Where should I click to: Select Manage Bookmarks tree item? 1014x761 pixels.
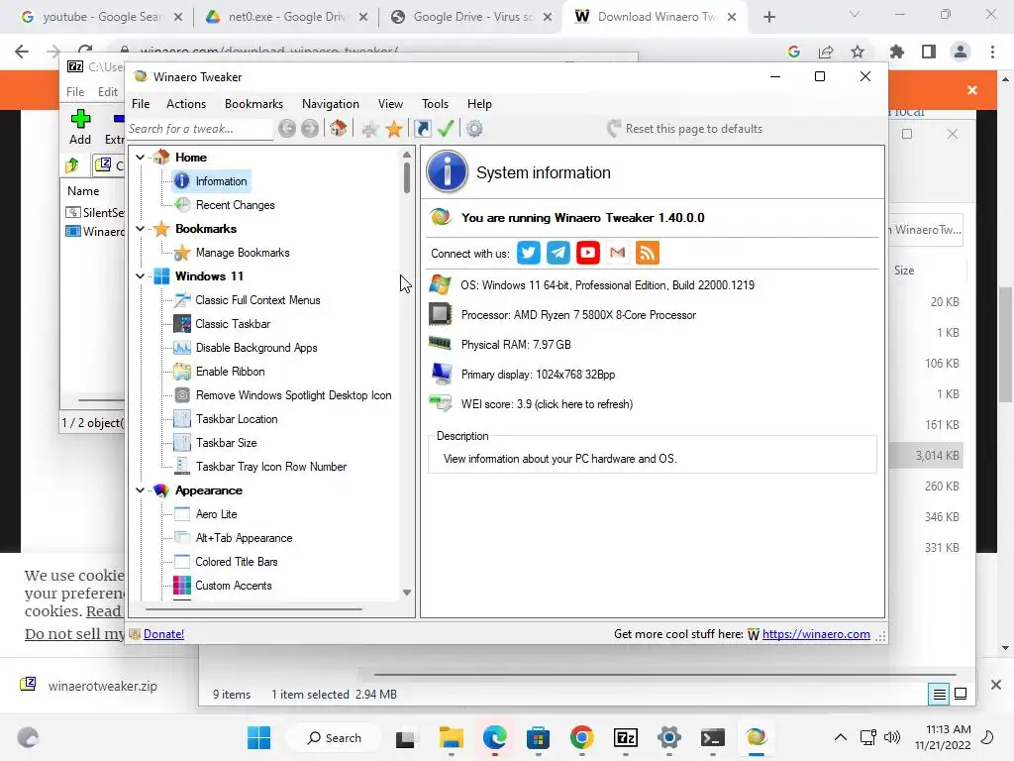click(x=242, y=253)
